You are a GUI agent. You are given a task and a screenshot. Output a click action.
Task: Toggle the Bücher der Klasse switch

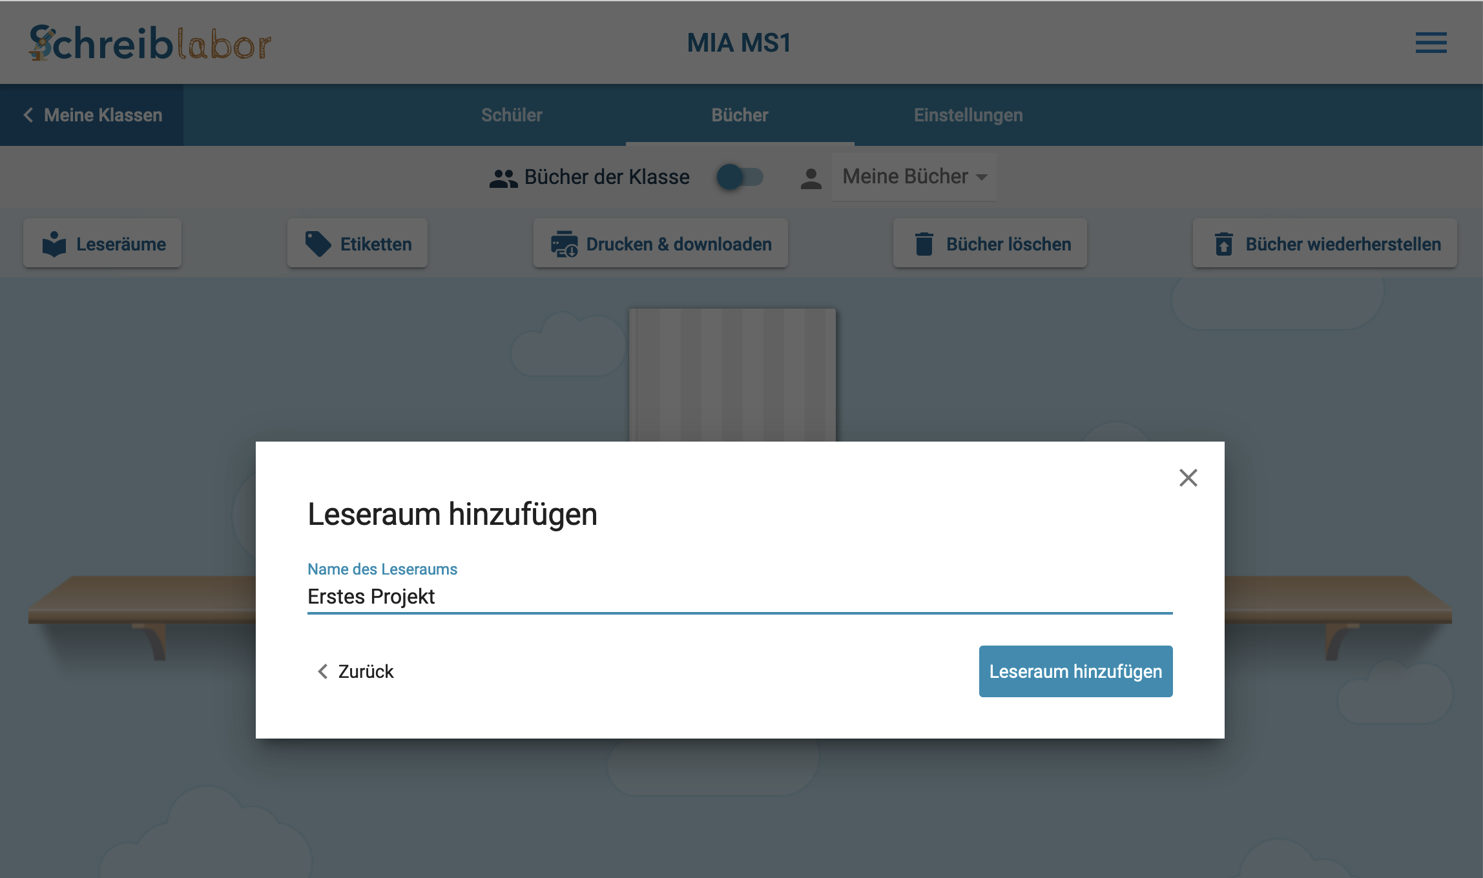click(740, 177)
